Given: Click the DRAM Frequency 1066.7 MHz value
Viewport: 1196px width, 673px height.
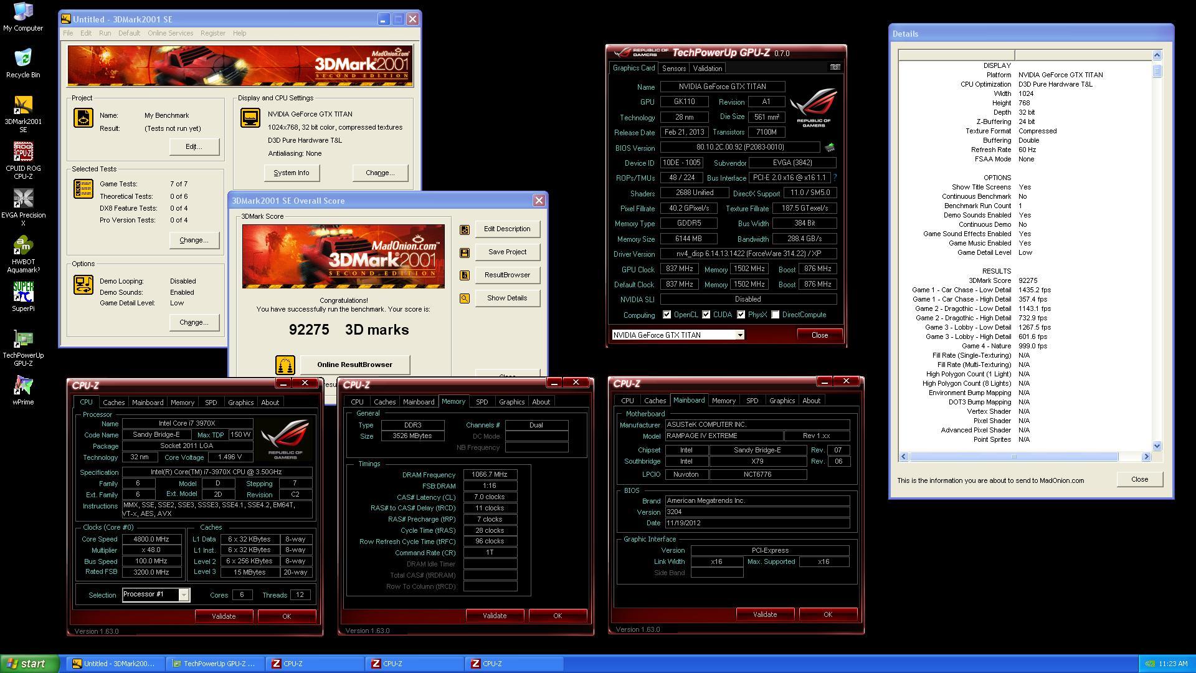Looking at the screenshot, I should (x=490, y=475).
